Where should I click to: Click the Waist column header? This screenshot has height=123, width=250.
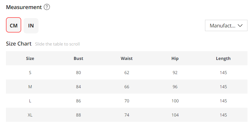coord(126,59)
